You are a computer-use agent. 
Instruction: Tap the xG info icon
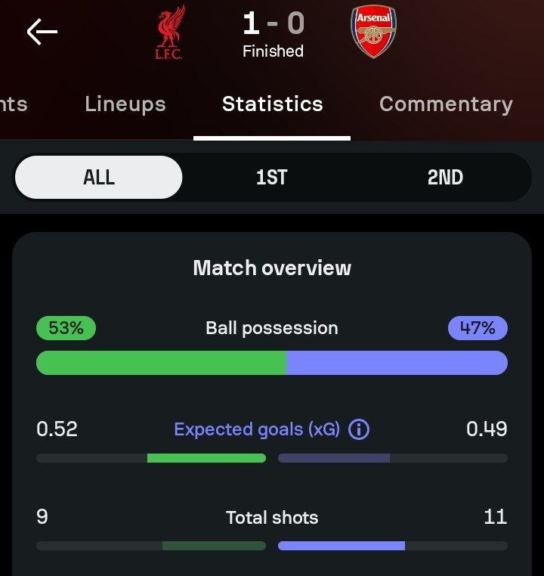[359, 429]
